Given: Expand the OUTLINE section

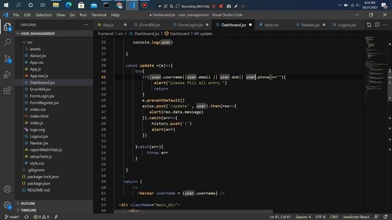Looking at the screenshot, I should (x=28, y=204).
